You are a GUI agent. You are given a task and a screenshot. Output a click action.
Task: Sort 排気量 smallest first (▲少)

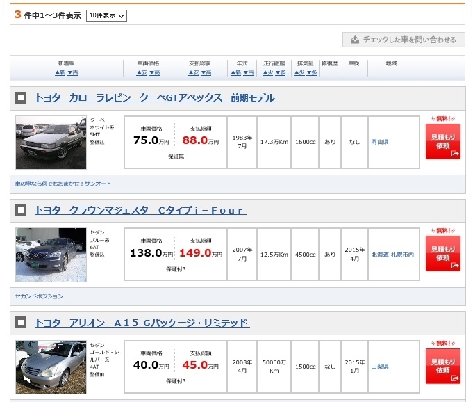click(299, 72)
